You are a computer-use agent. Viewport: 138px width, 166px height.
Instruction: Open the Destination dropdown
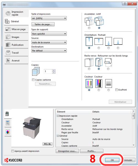click(x=49, y=51)
